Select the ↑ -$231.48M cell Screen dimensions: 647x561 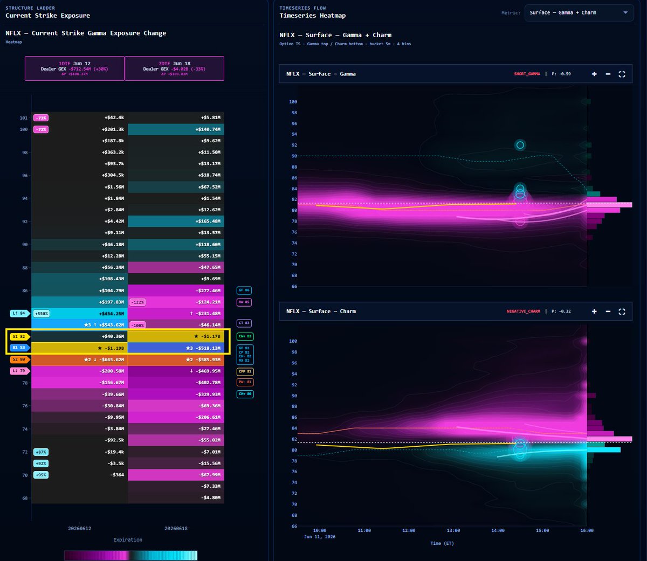176,313
